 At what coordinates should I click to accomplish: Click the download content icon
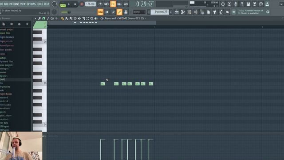pyautogui.click(x=267, y=4)
